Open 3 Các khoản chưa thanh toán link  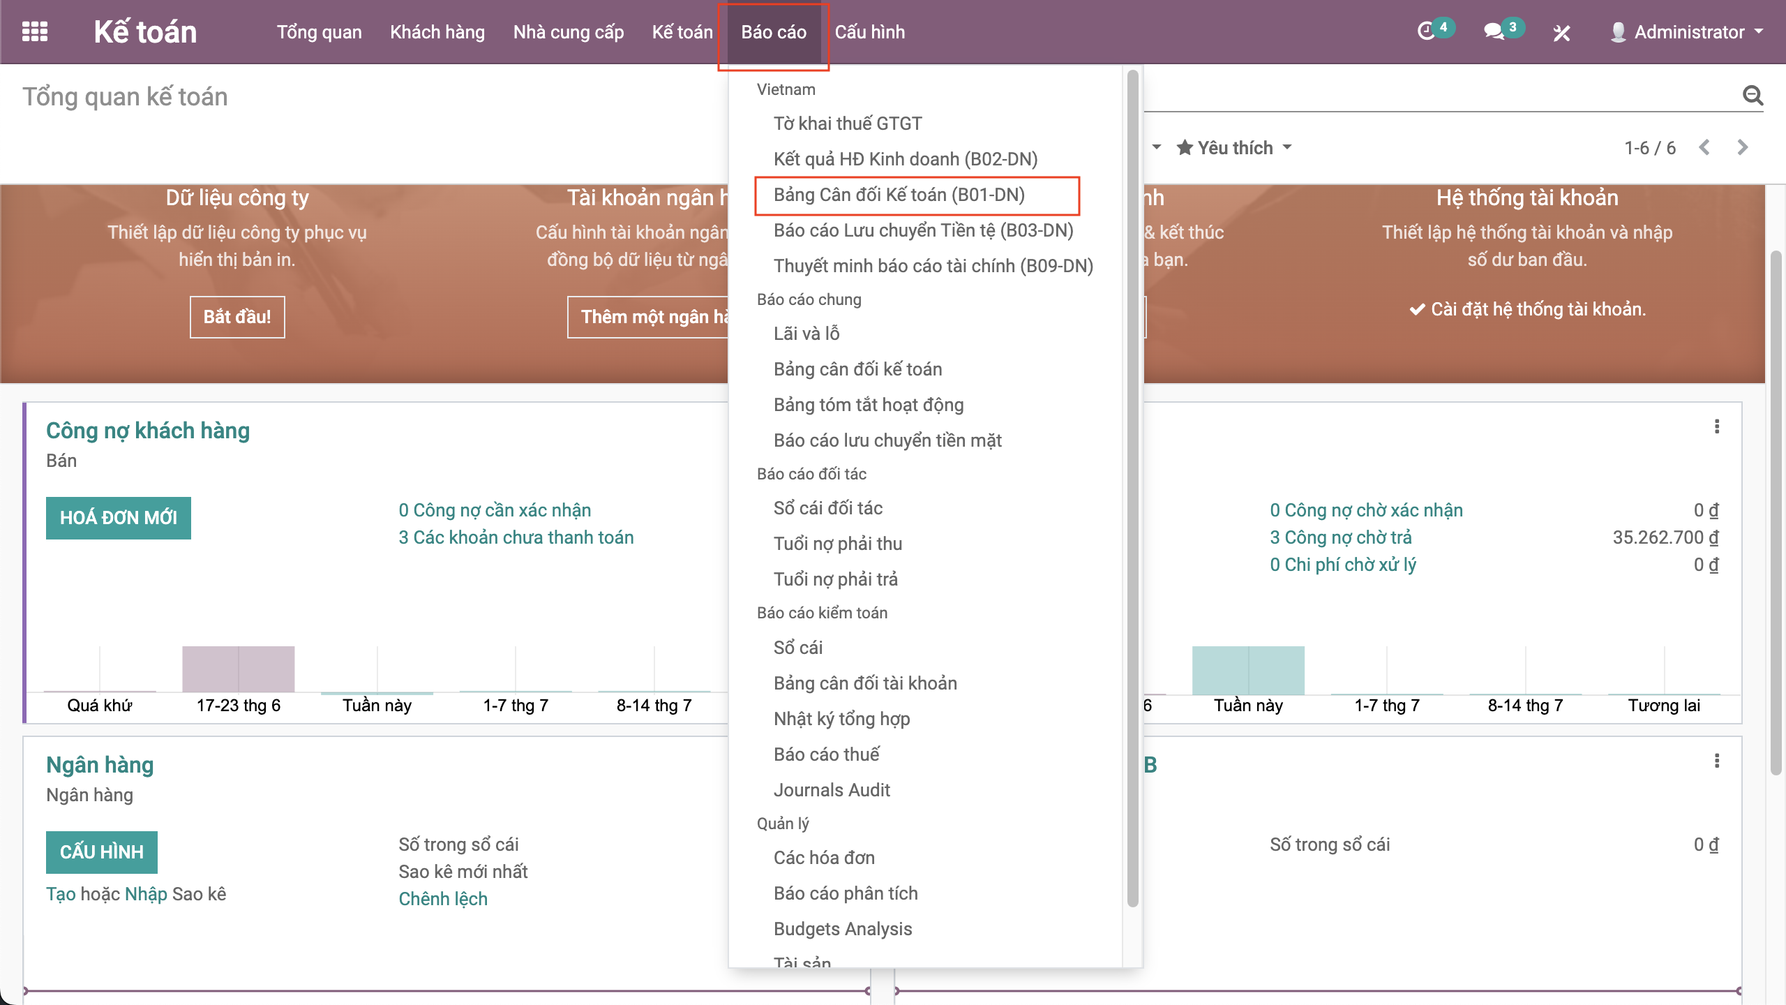516,537
